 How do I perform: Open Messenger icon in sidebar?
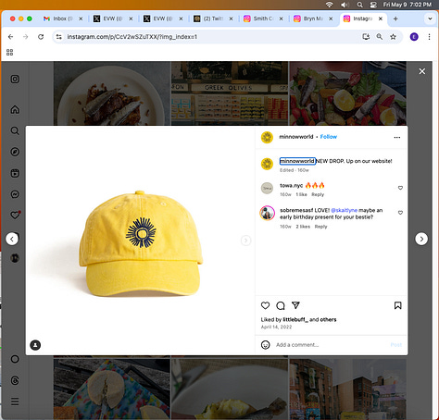click(x=15, y=194)
